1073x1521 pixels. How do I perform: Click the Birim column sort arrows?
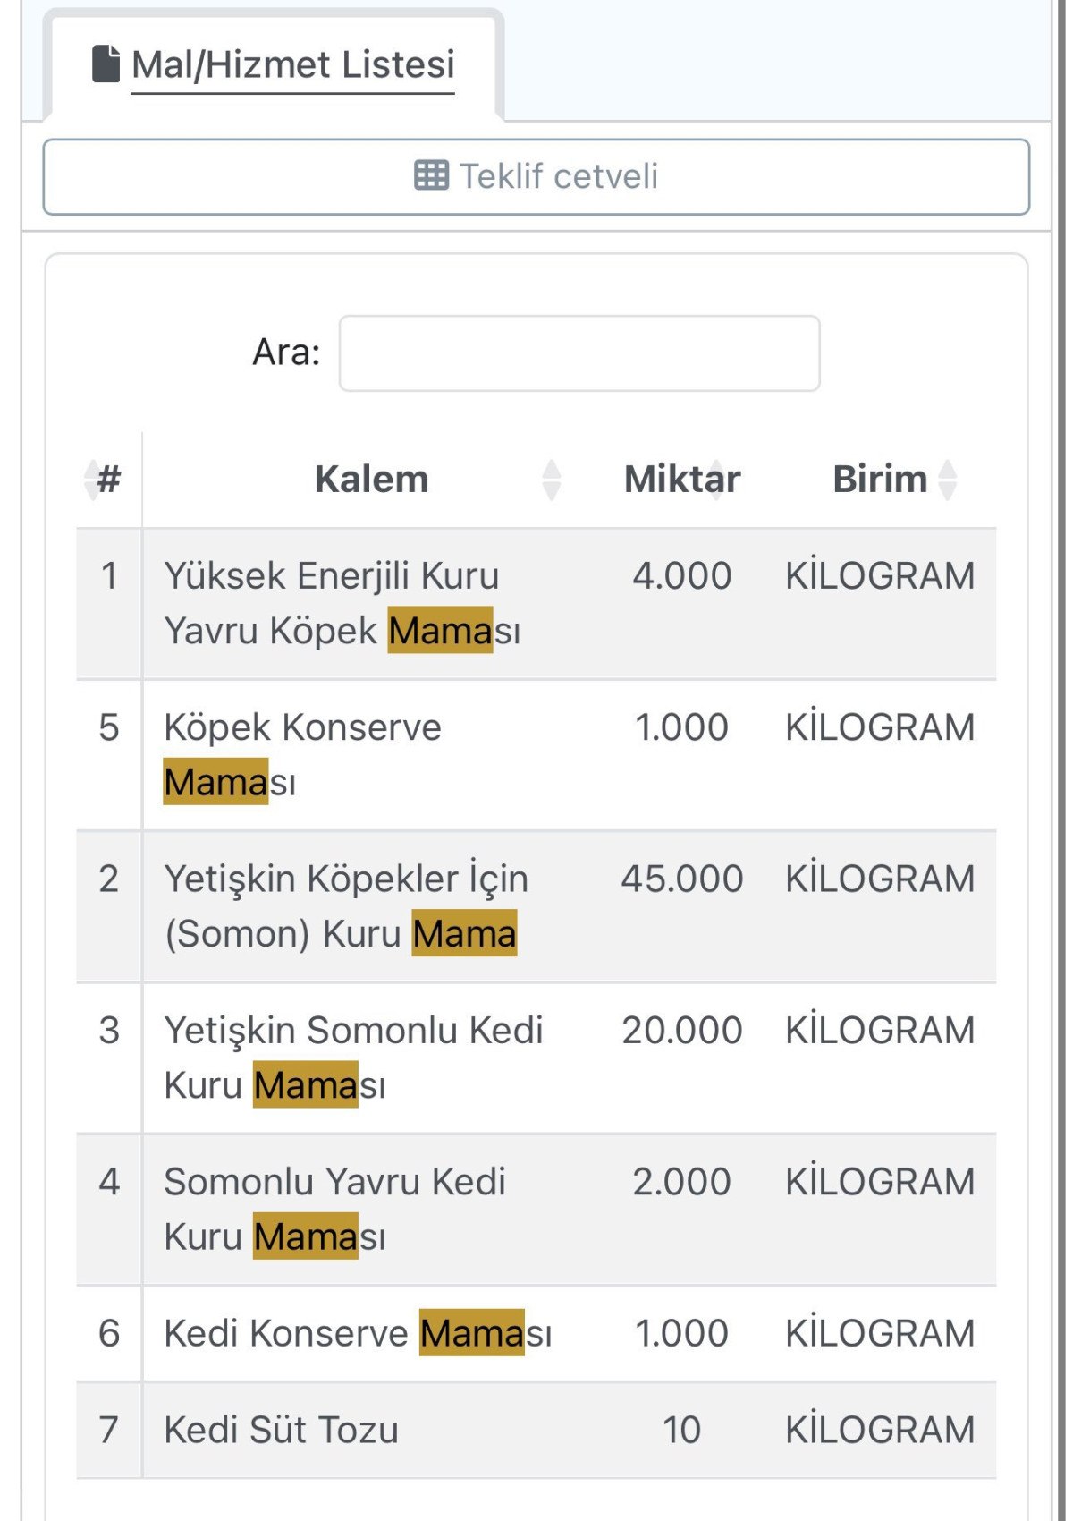(x=948, y=480)
